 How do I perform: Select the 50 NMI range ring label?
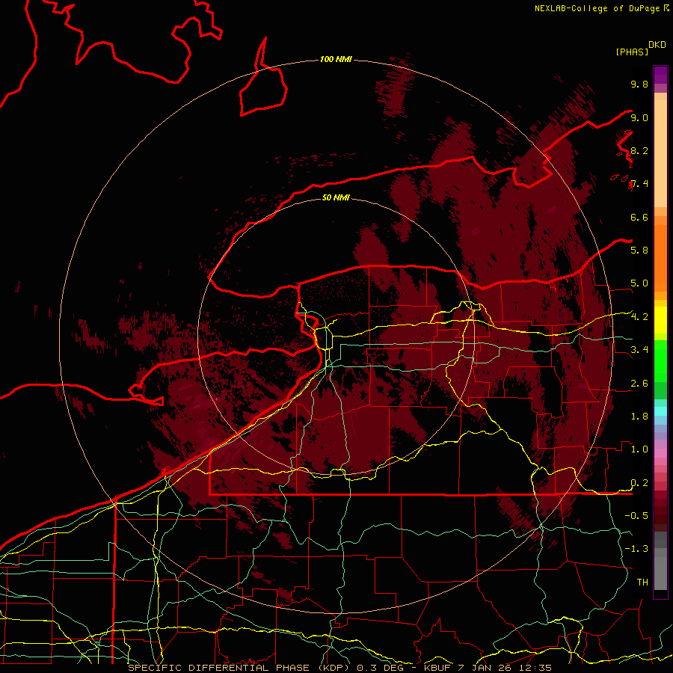coord(336,197)
